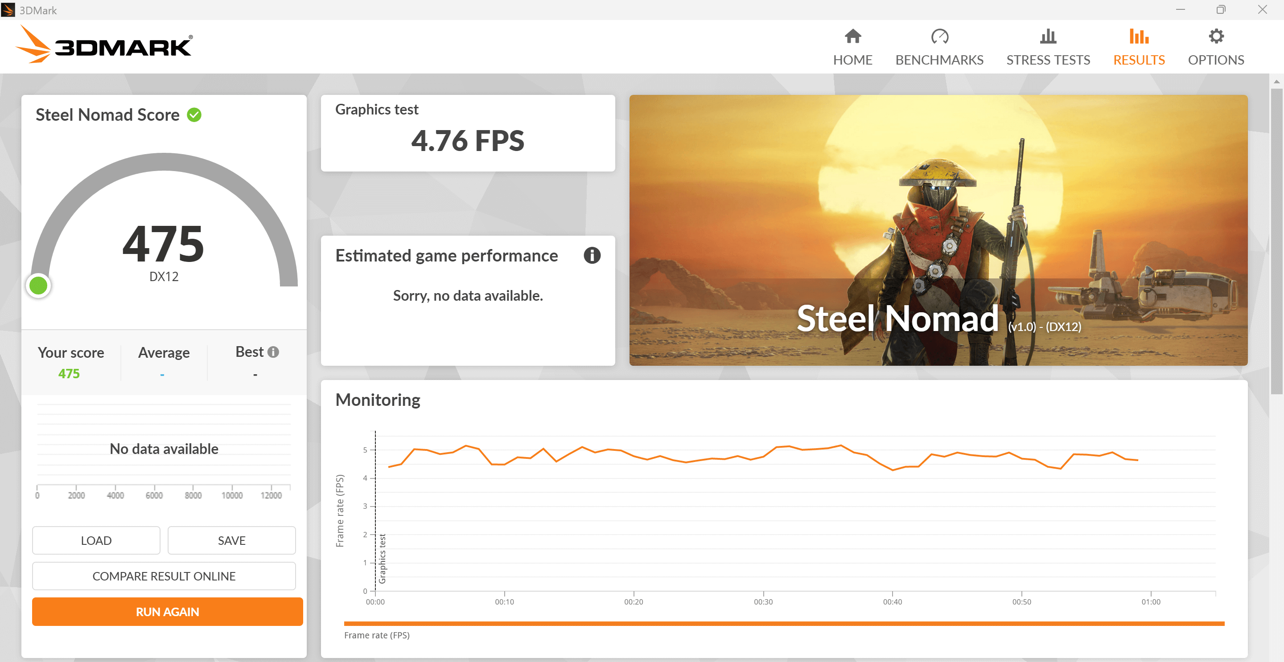Click the Stress Tests bar chart icon
The image size is (1284, 662).
click(x=1048, y=37)
